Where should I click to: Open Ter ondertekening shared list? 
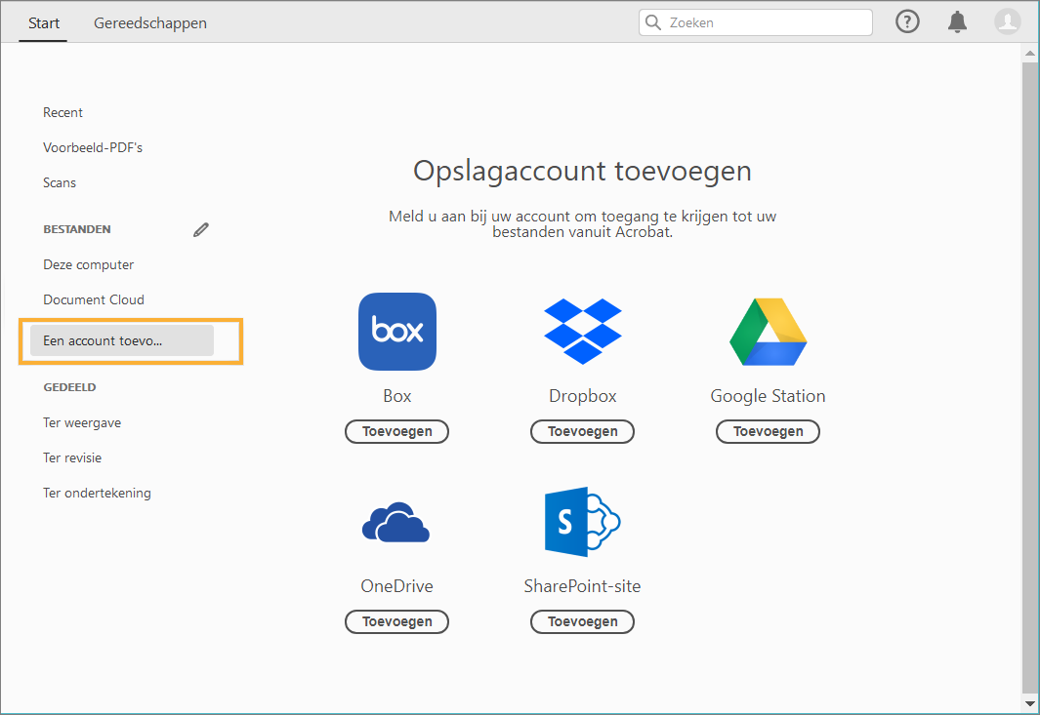[97, 493]
